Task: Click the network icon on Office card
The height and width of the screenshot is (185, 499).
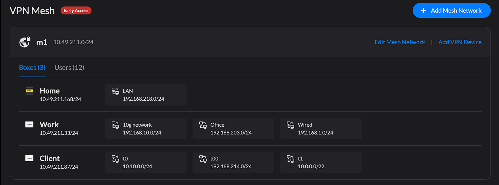Action: point(203,125)
